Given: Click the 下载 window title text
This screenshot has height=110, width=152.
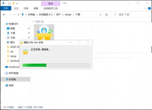Looking at the screenshot, I should [x=64, y=3].
